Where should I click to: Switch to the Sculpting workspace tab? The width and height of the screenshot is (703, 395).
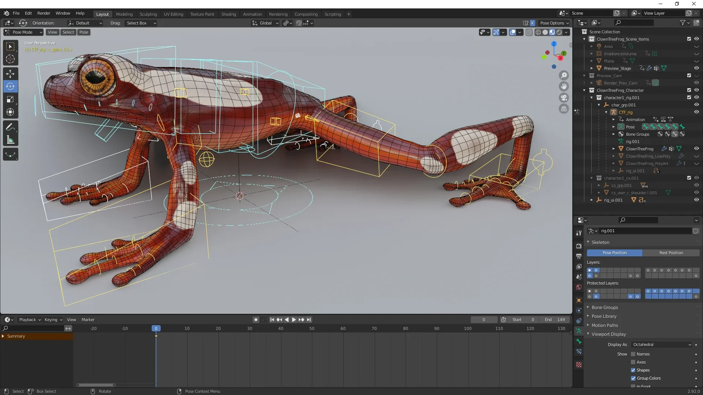coord(148,14)
